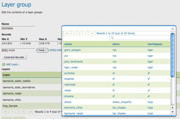Click first page button under Layers table
The image size is (180, 119).
(x=5, y=112)
